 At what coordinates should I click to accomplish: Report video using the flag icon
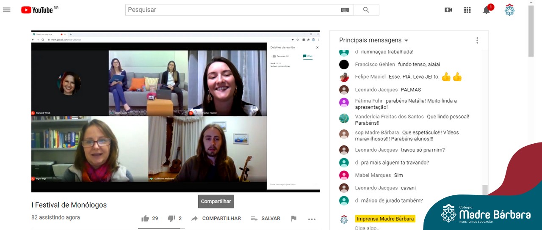pyautogui.click(x=293, y=219)
